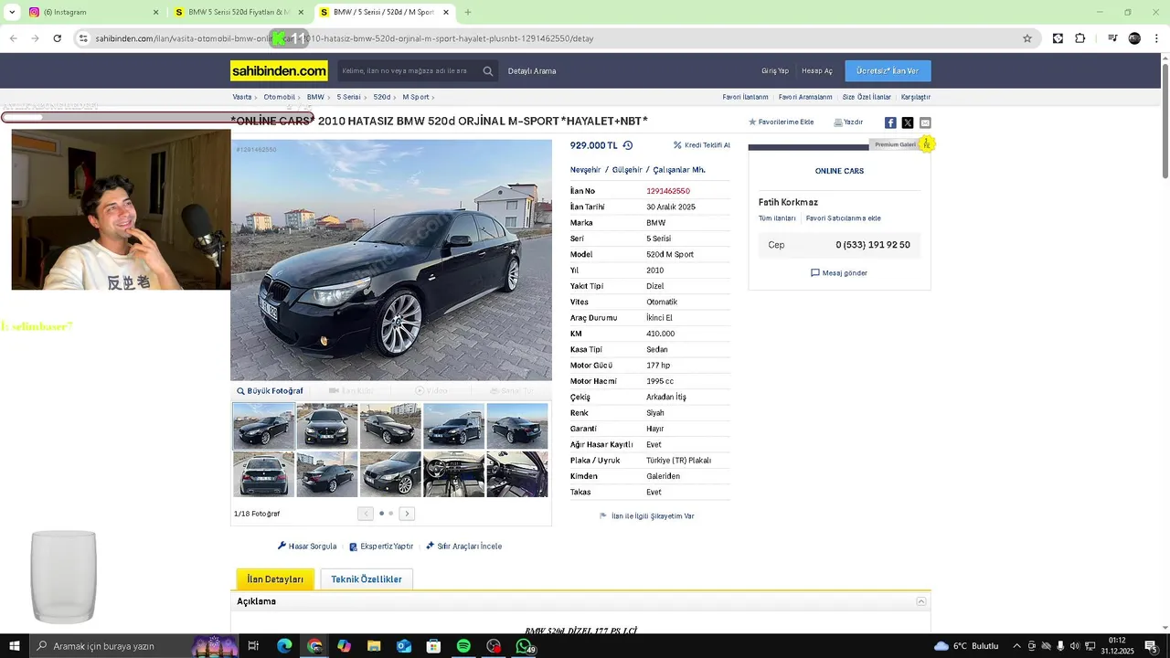This screenshot has height=658, width=1170.
Task: Open Outlook from the taskbar
Action: (404, 646)
